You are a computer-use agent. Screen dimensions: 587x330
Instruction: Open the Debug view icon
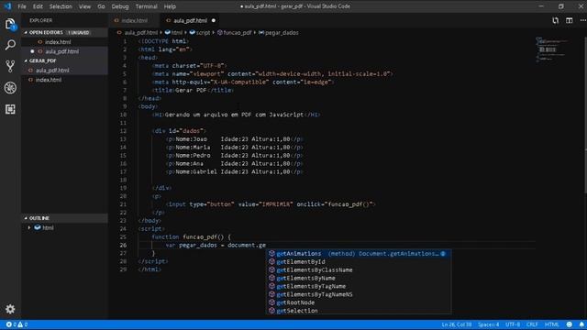[10, 88]
